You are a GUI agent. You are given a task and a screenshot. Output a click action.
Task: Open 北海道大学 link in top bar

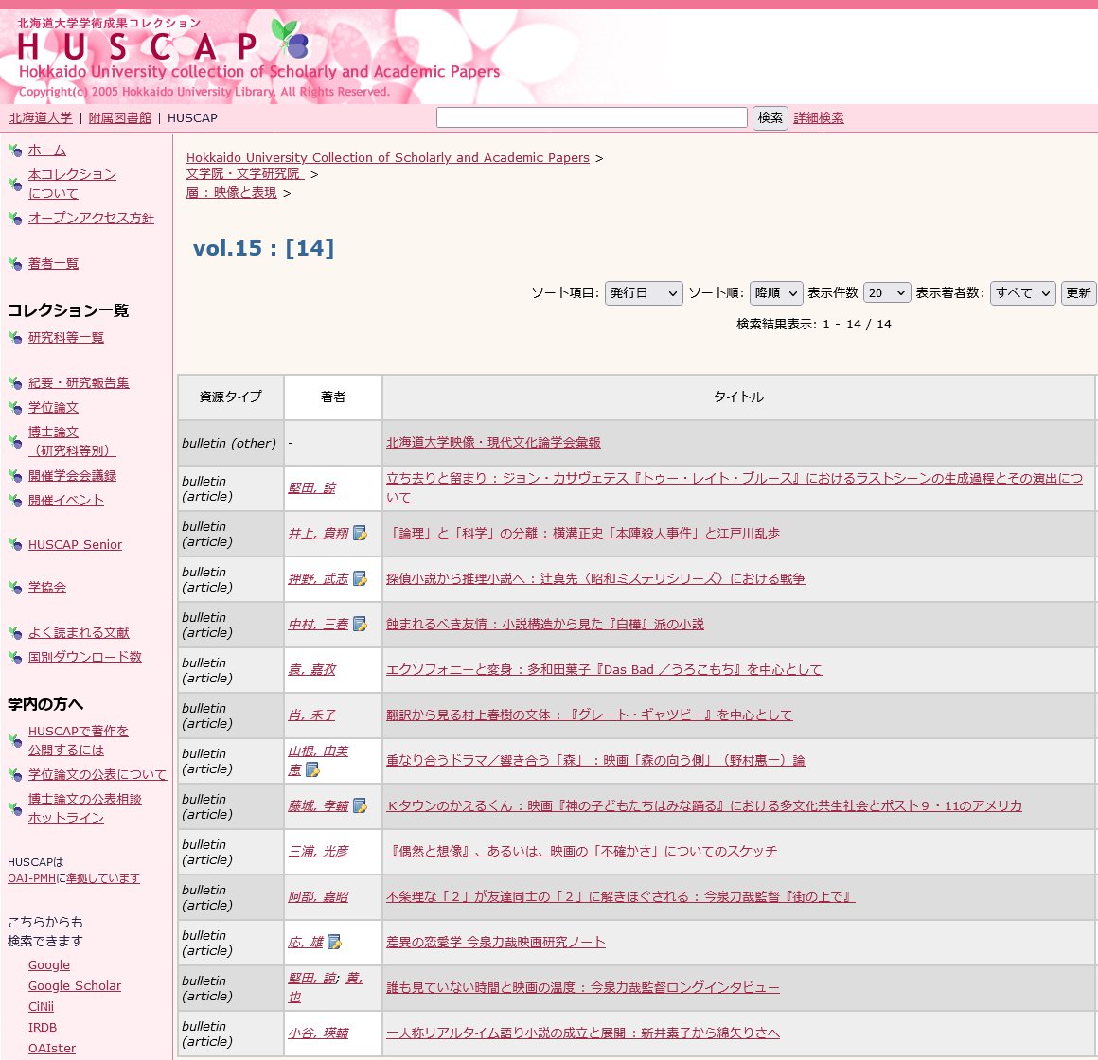click(x=41, y=117)
